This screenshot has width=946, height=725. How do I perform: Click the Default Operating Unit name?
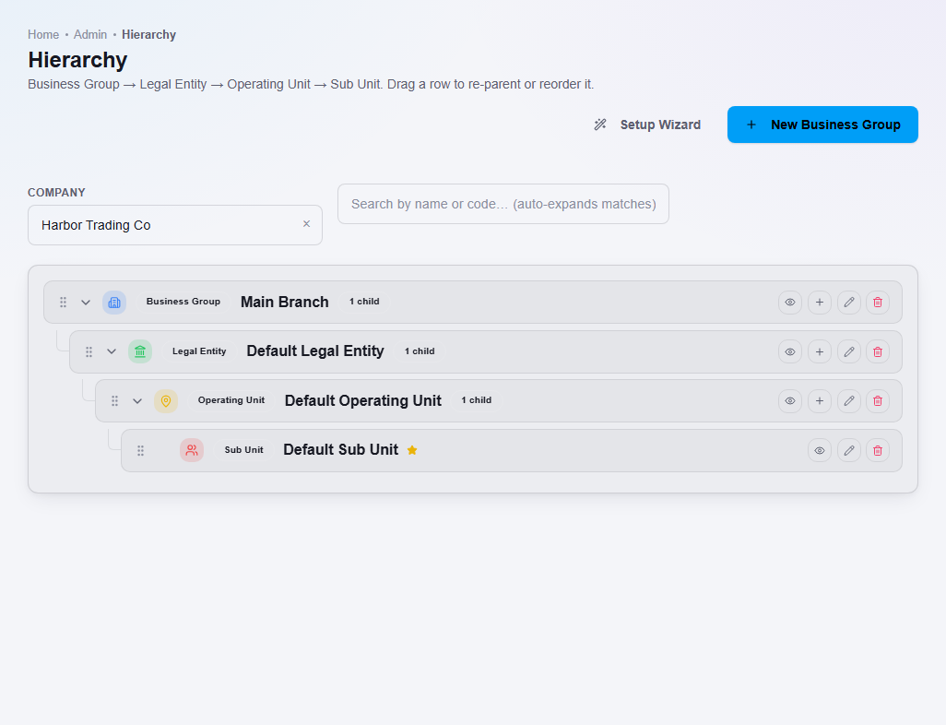pyautogui.click(x=363, y=401)
